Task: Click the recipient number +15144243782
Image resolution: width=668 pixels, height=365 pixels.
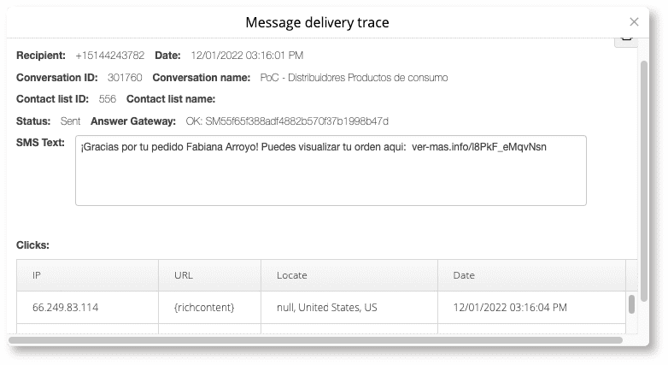Action: (110, 56)
